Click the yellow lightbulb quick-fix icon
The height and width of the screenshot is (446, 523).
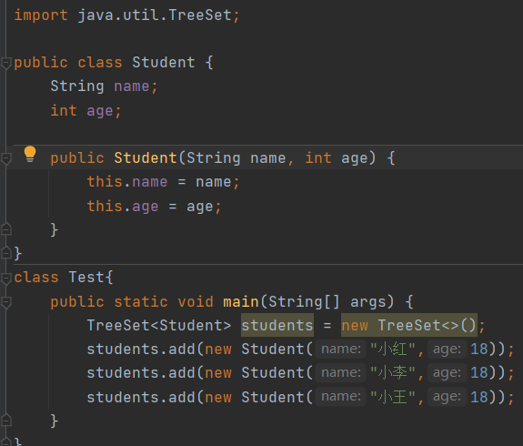(30, 154)
